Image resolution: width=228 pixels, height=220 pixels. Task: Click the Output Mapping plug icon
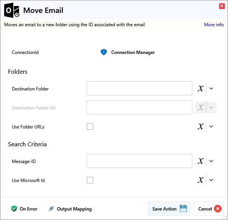[x=51, y=209]
